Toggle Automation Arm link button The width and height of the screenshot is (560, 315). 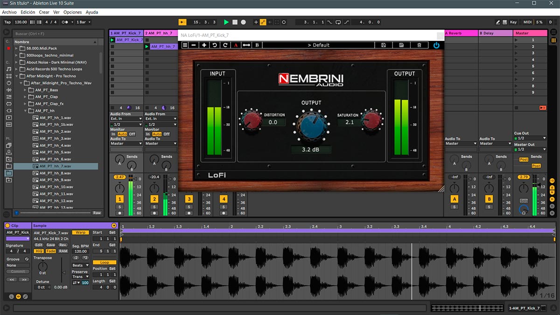pos(263,22)
